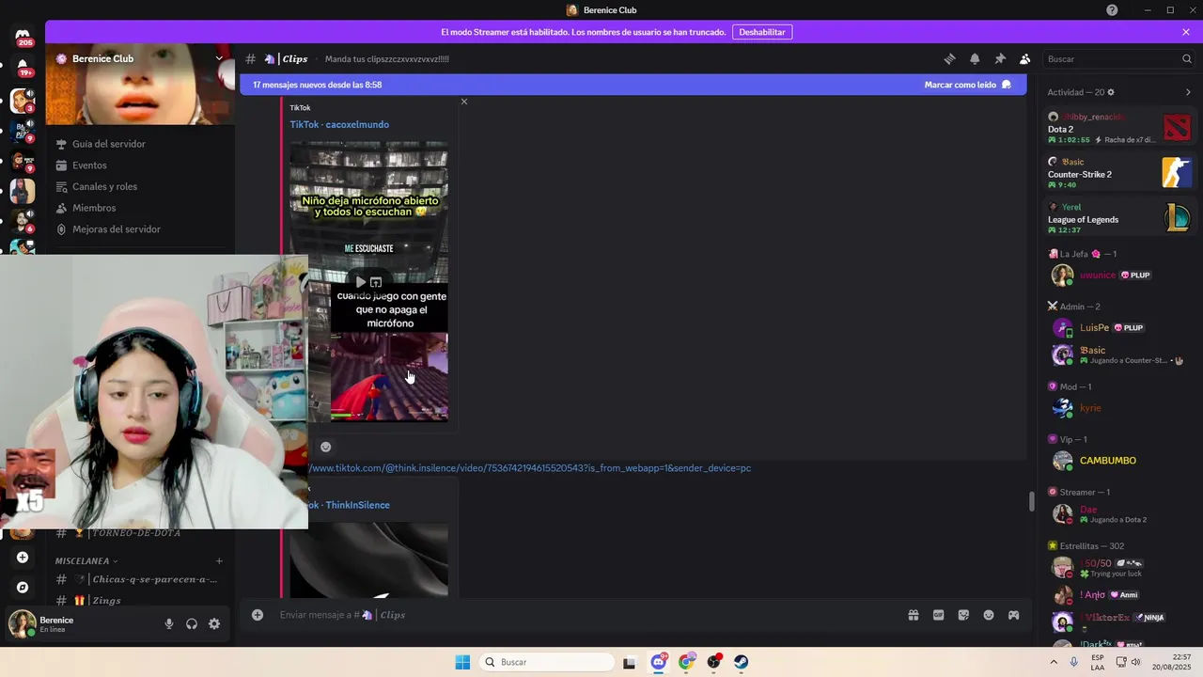
Task: Open the Berenice Club server dropdown
Action: click(x=219, y=58)
